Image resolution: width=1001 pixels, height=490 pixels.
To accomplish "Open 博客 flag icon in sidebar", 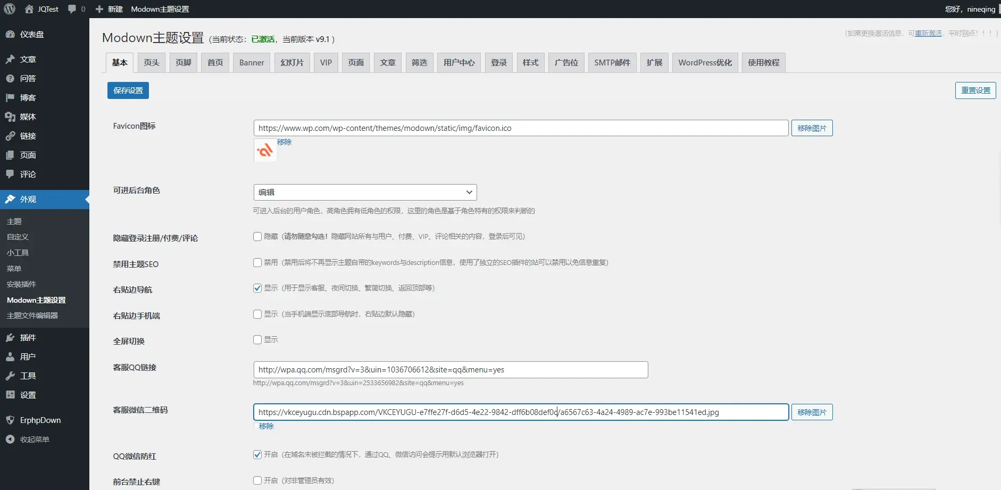I will [x=10, y=97].
